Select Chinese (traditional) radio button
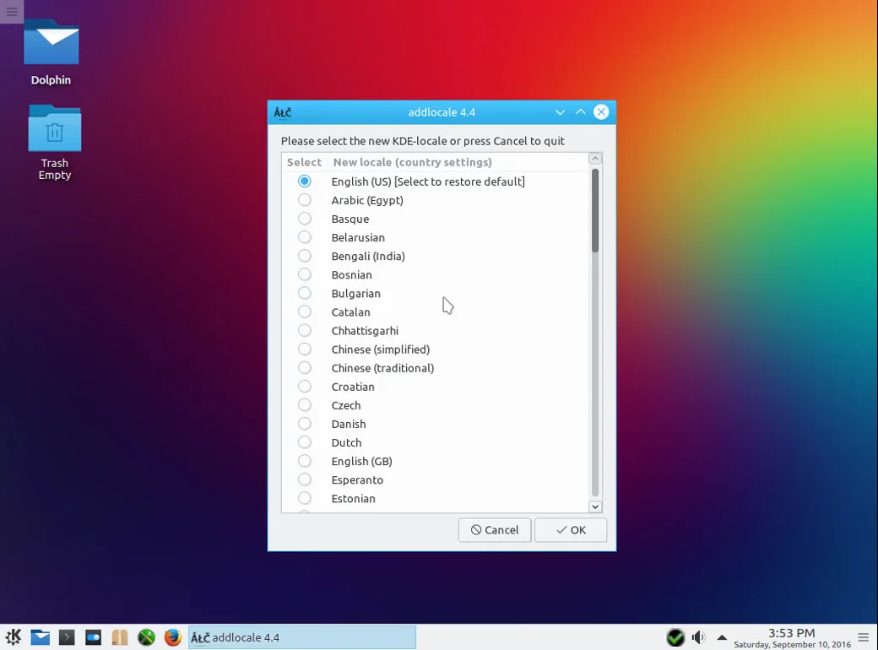The height and width of the screenshot is (650, 878). click(305, 368)
